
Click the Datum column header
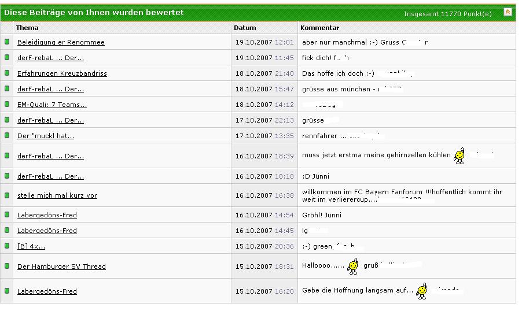click(245, 28)
